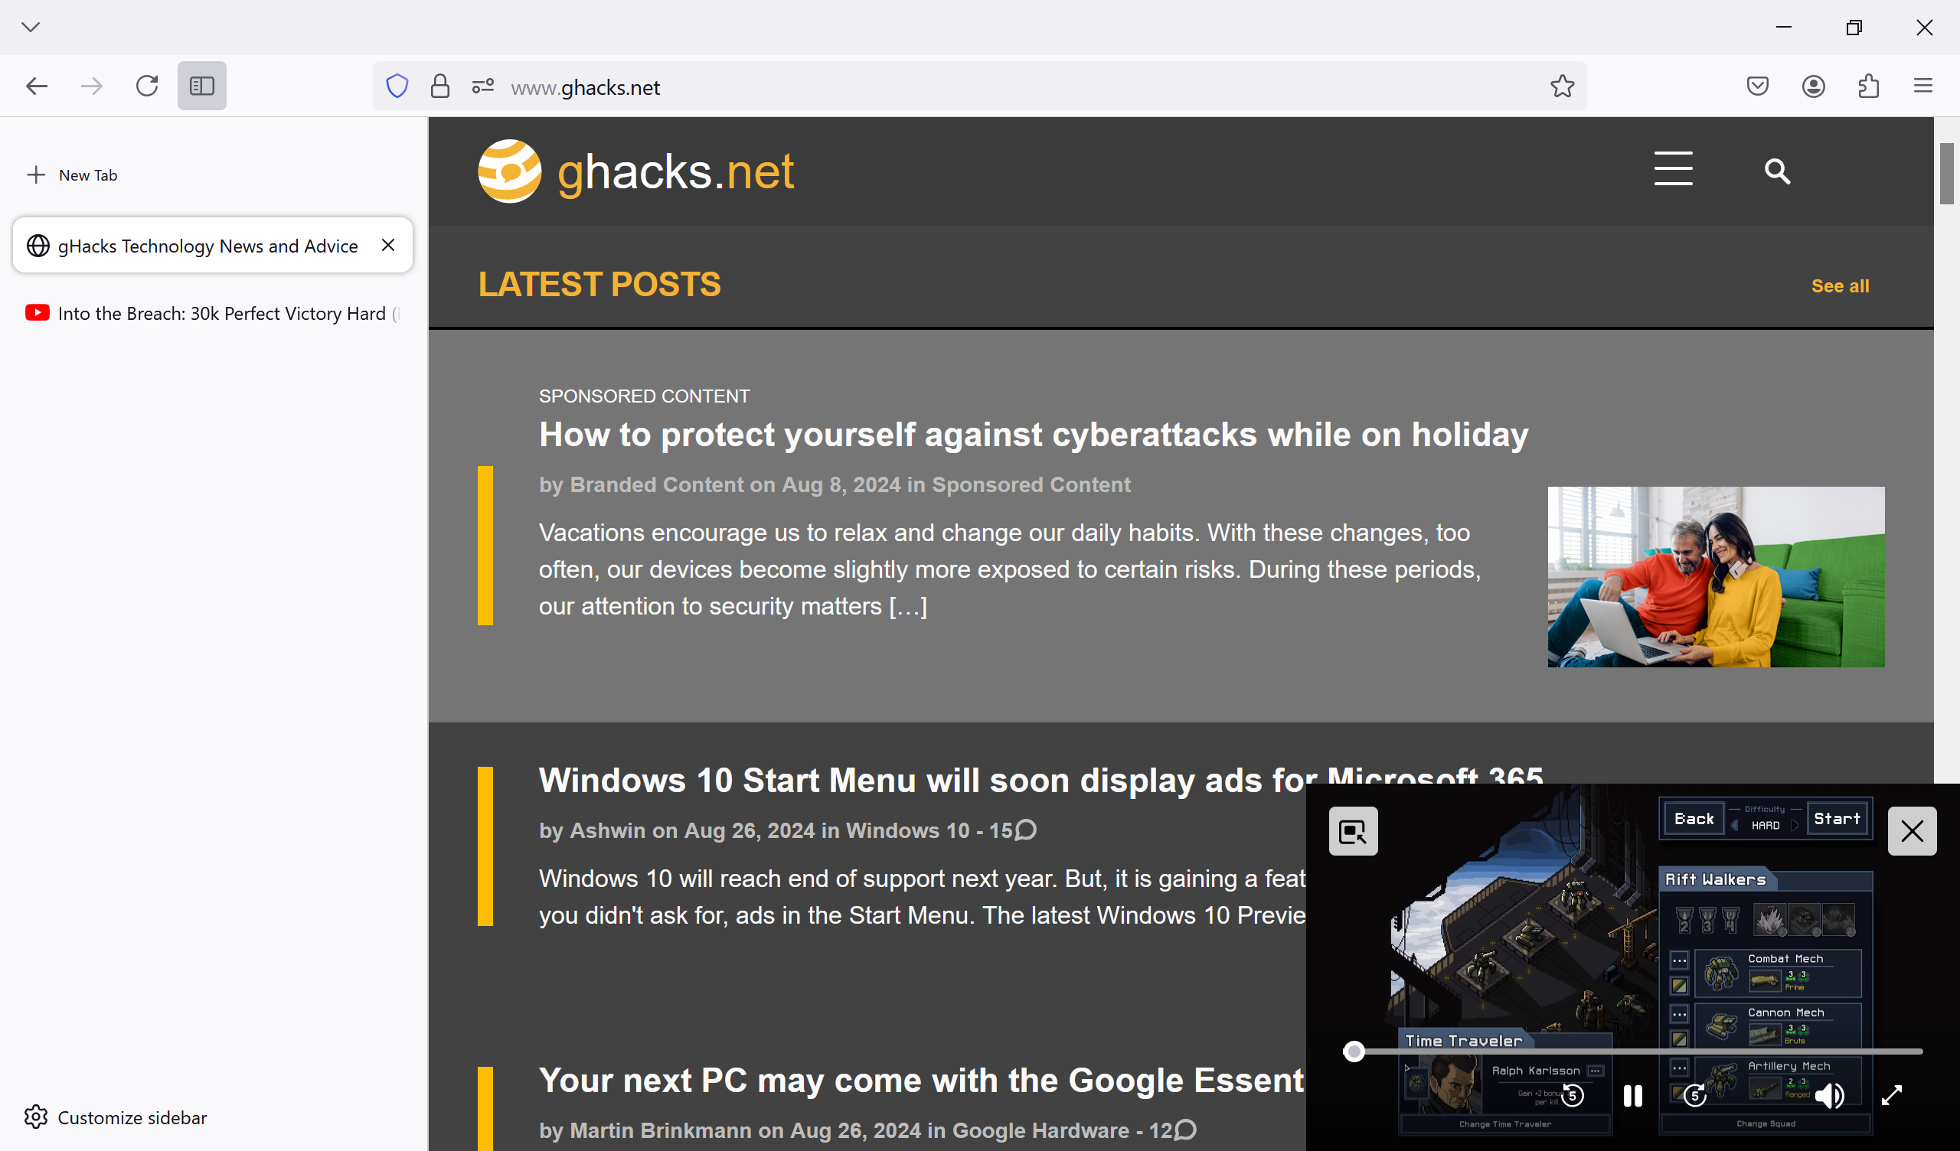Open Firefox account icon

tap(1813, 86)
